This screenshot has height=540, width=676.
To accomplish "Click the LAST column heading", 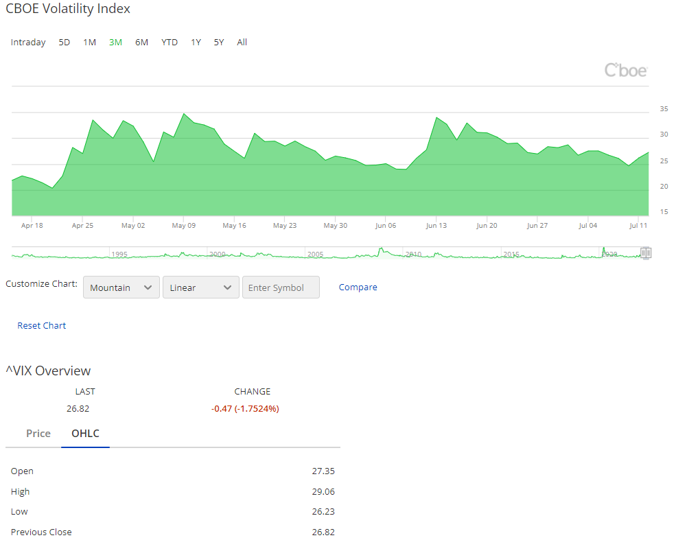I will (85, 391).
